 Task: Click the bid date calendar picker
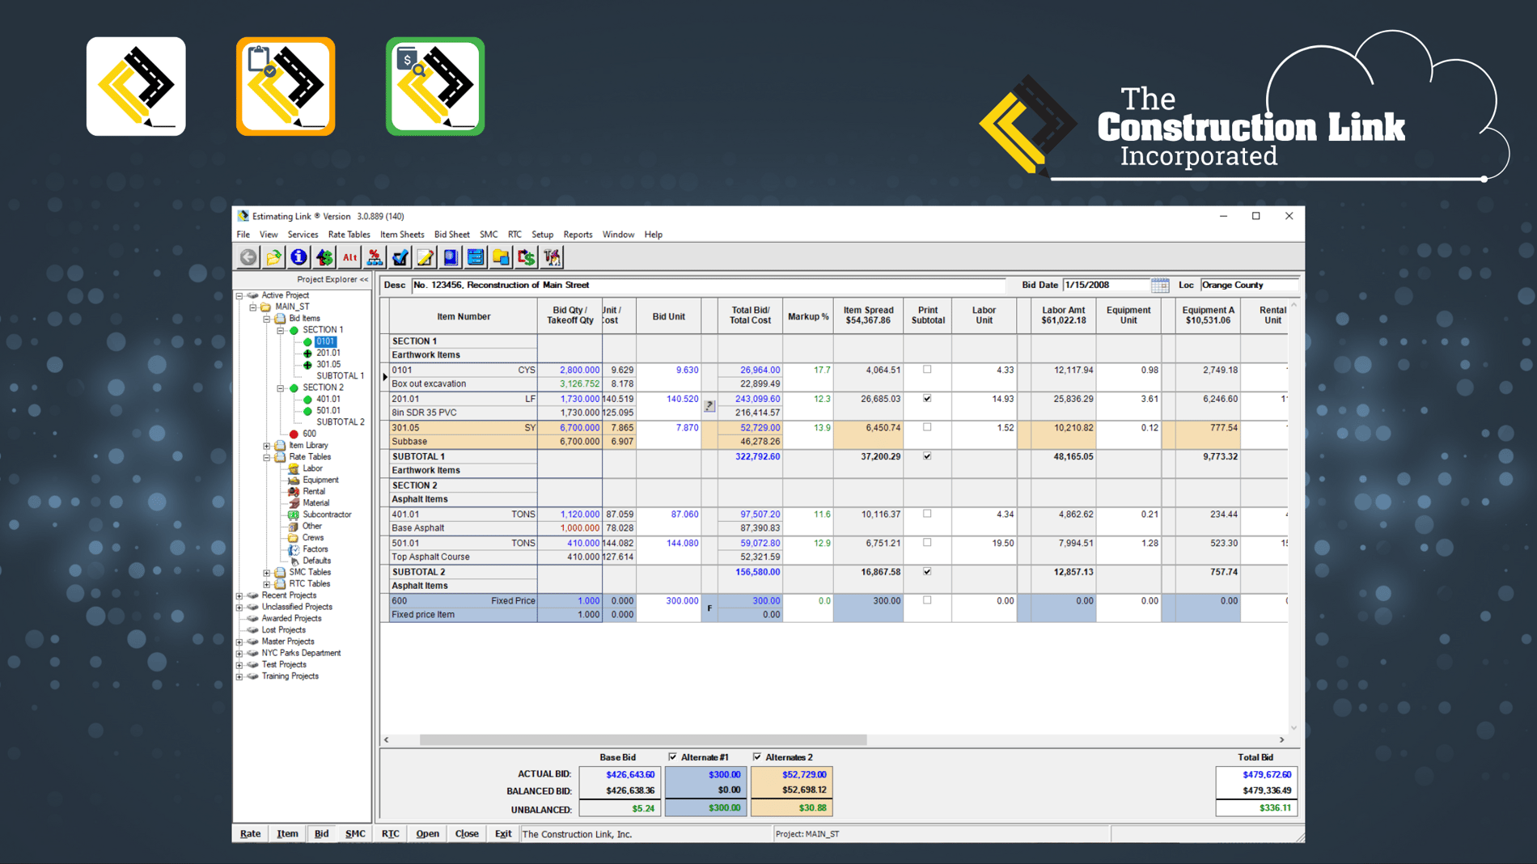pos(1162,285)
